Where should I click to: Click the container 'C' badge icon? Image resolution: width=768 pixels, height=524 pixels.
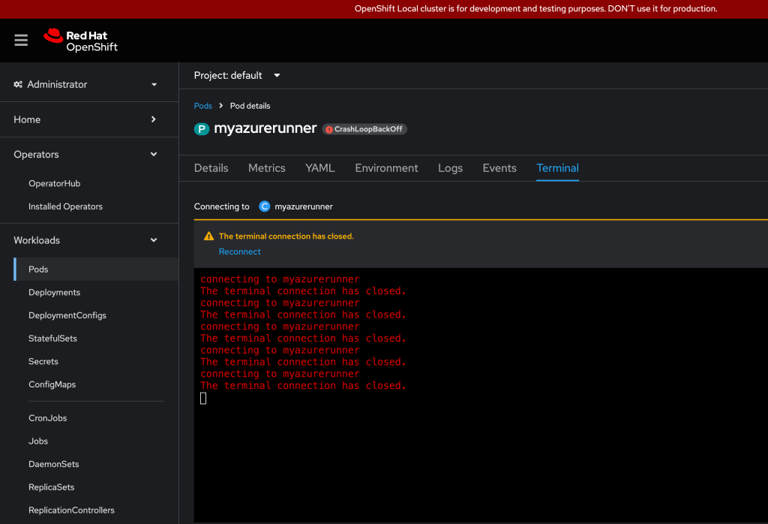[265, 206]
